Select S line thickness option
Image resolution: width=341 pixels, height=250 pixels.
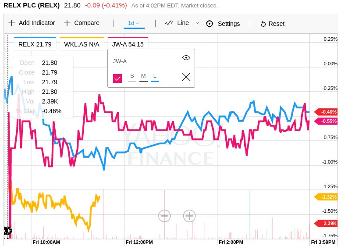tap(132, 77)
